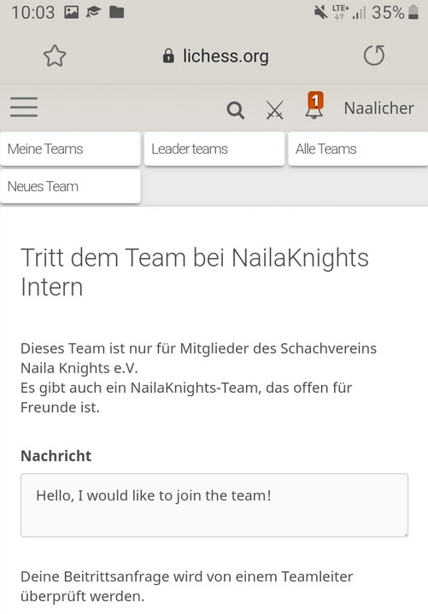Open the lichess search magnifier
428x614 pixels.
tap(235, 110)
